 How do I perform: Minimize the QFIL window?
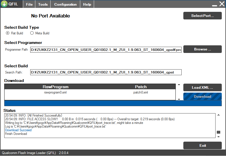pyautogui.click(x=215, y=5)
